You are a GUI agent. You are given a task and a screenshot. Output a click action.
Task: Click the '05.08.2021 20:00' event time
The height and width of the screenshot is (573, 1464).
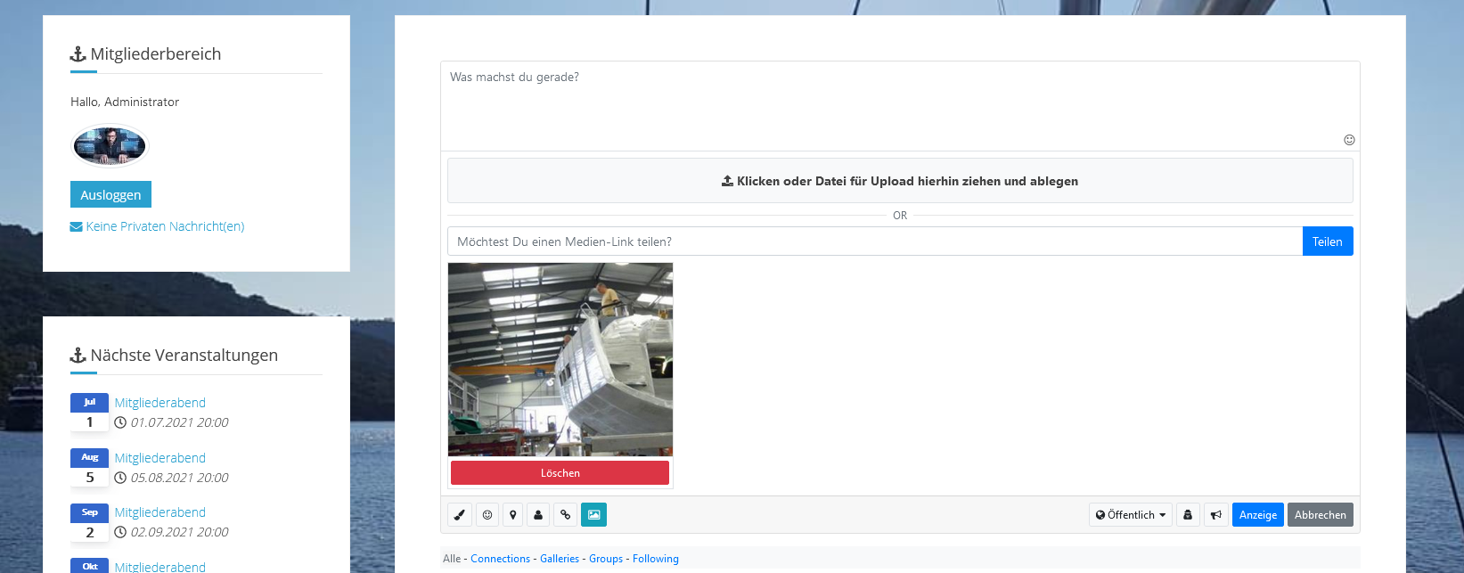180,478
